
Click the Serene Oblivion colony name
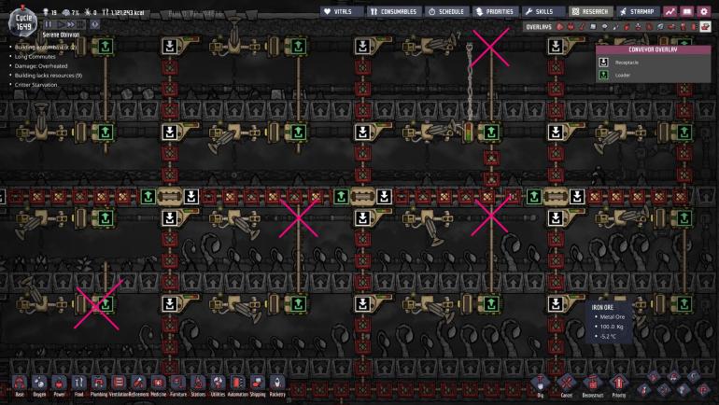click(x=61, y=35)
